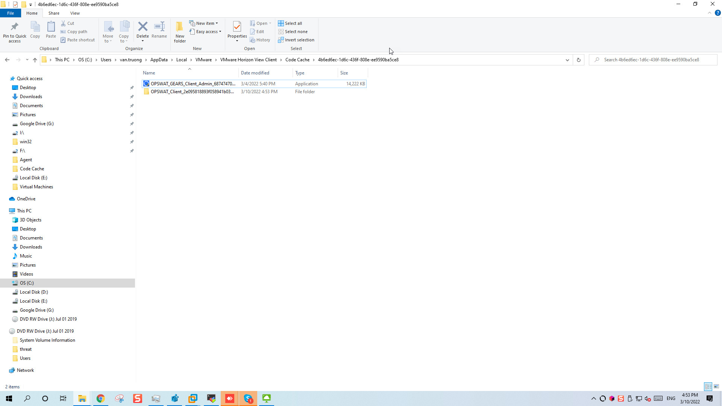Viewport: 722px width, 406px height.
Task: Select the threat folder in navigation pane
Action: 26,349
